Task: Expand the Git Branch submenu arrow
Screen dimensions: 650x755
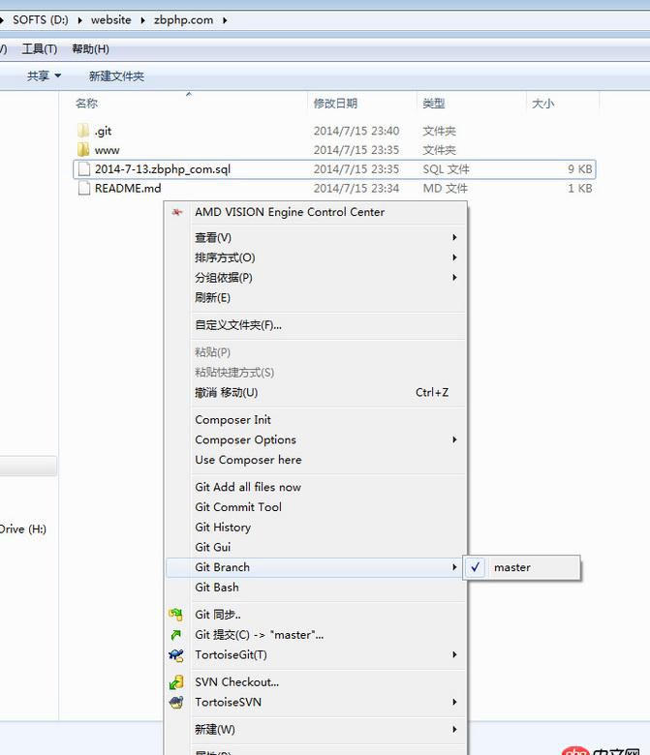Action: [x=454, y=567]
